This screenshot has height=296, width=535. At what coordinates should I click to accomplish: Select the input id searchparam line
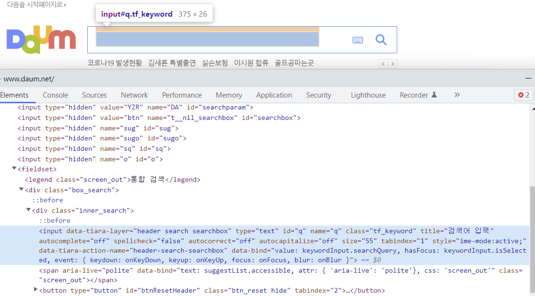[135, 107]
